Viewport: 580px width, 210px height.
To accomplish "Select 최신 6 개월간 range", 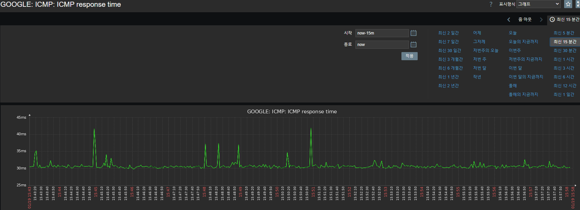I will click(450, 68).
